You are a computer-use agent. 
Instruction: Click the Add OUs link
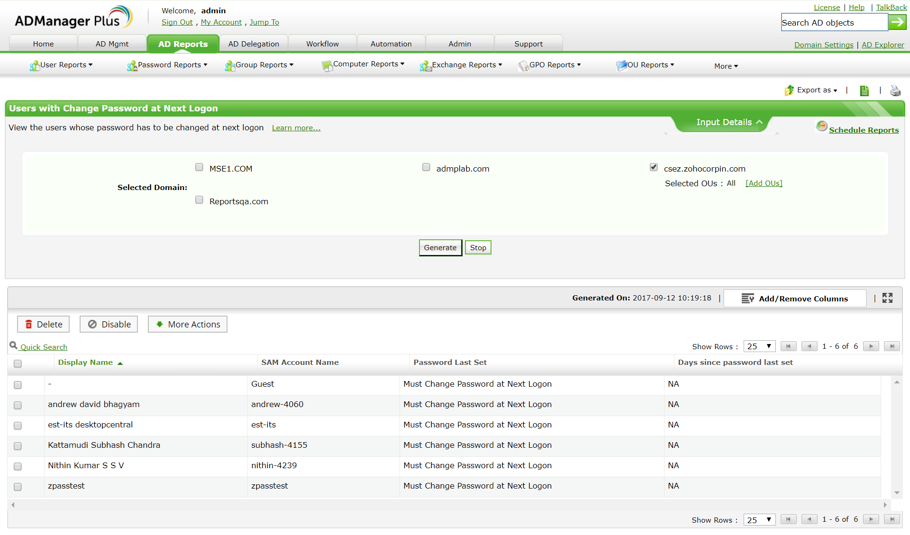click(764, 183)
